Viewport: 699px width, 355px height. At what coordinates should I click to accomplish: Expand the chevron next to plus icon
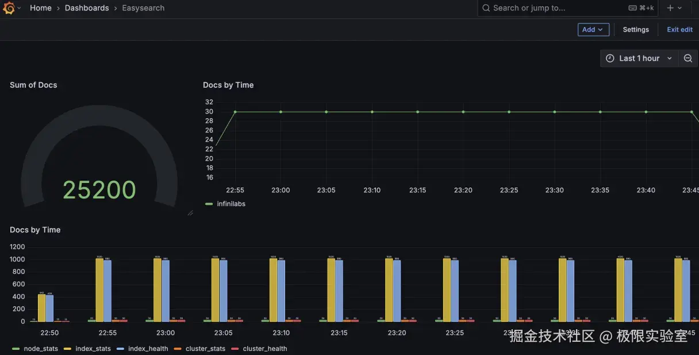(x=679, y=8)
